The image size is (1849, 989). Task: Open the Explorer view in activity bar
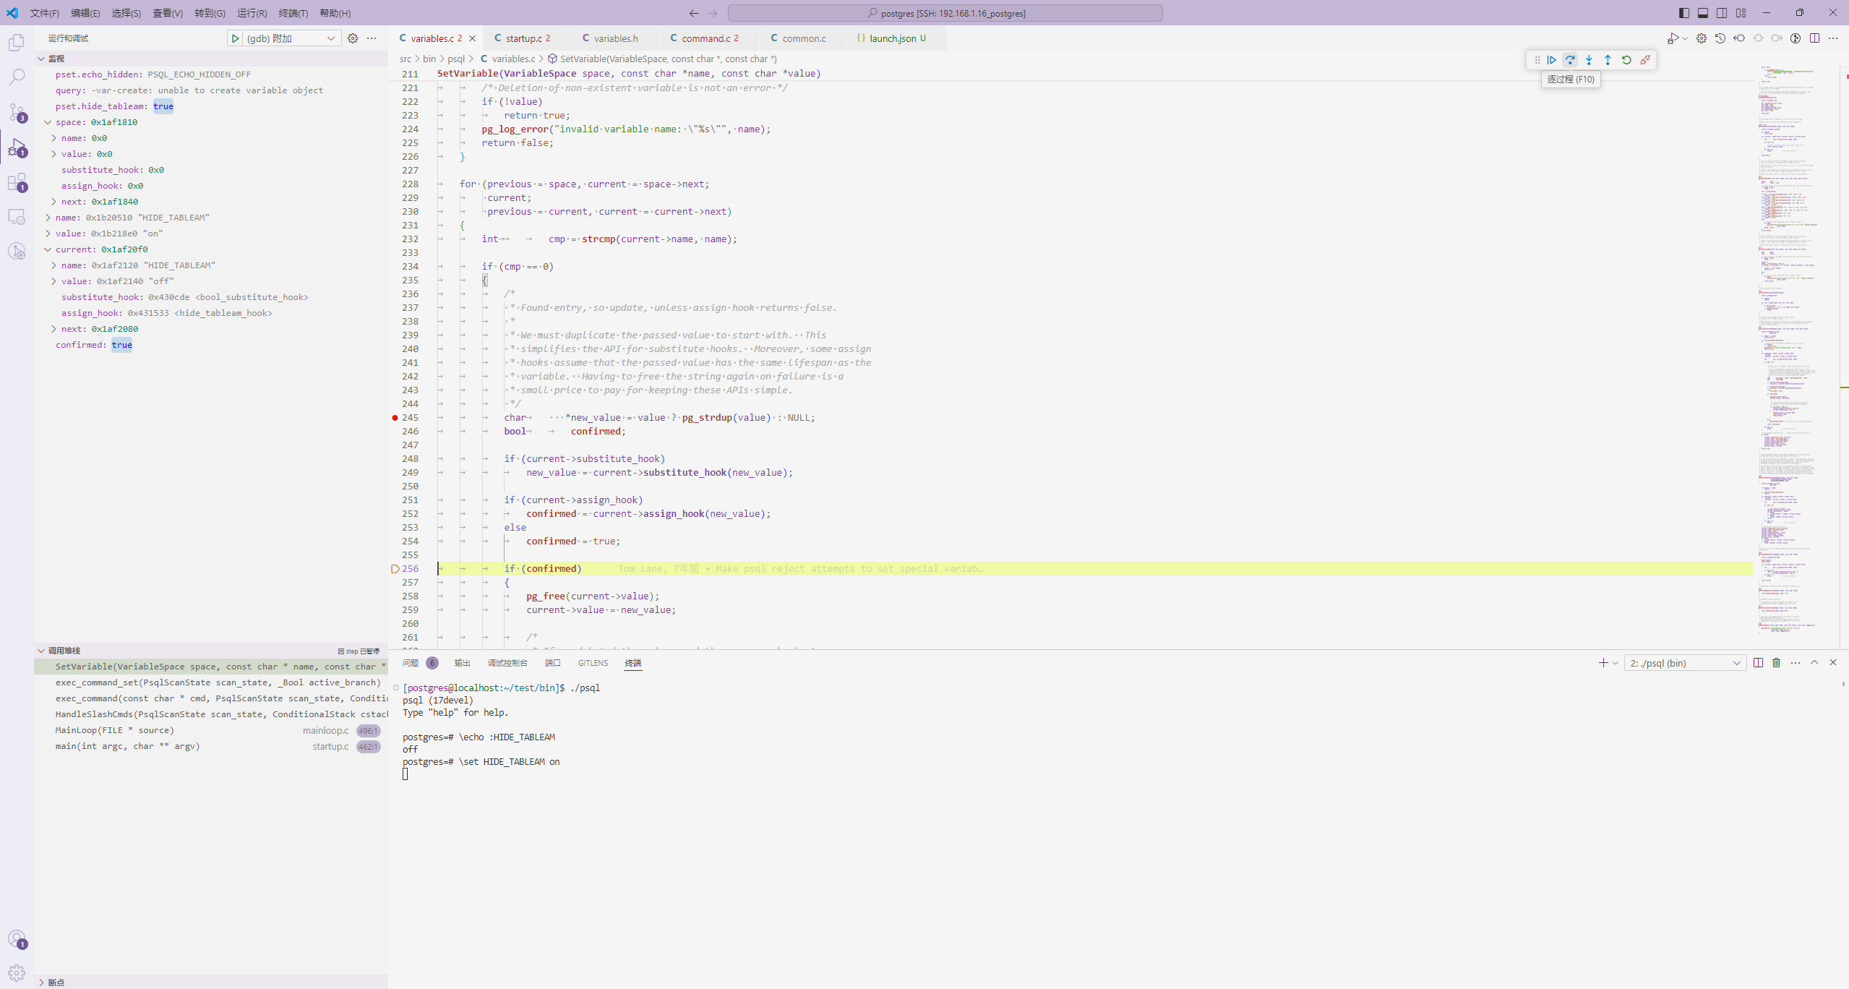17,43
